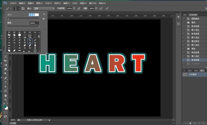Click the 硬度 hardness slider handle
This screenshot has height=125, width=207.
click(39, 27)
